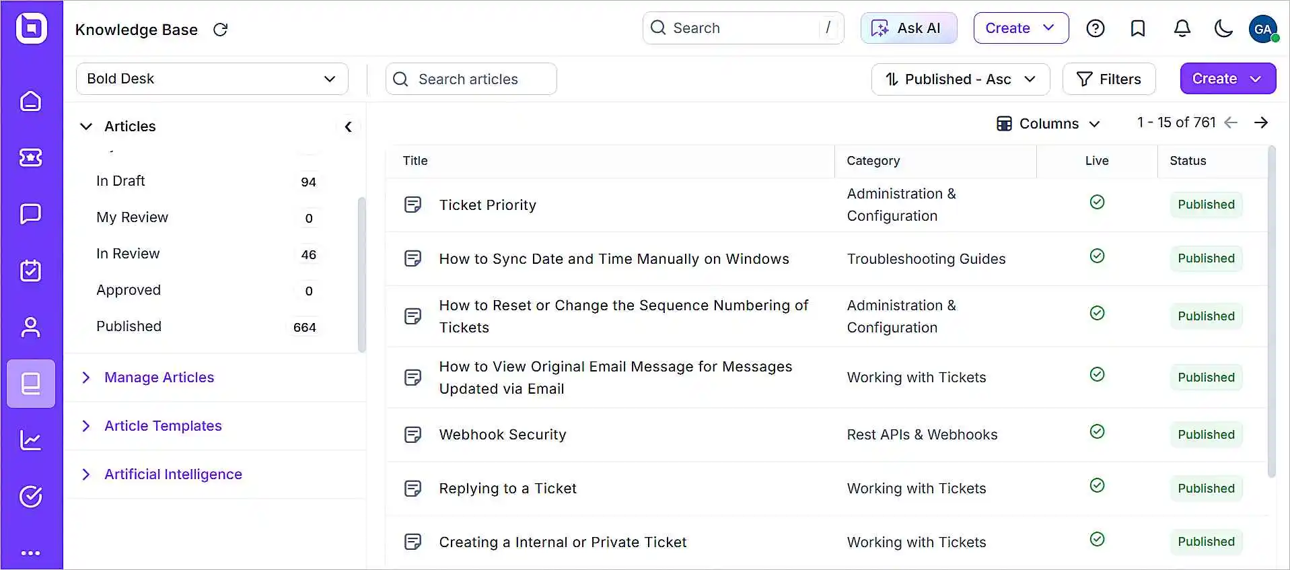Expand the Article Templates section
This screenshot has width=1290, height=570.
[x=163, y=426]
